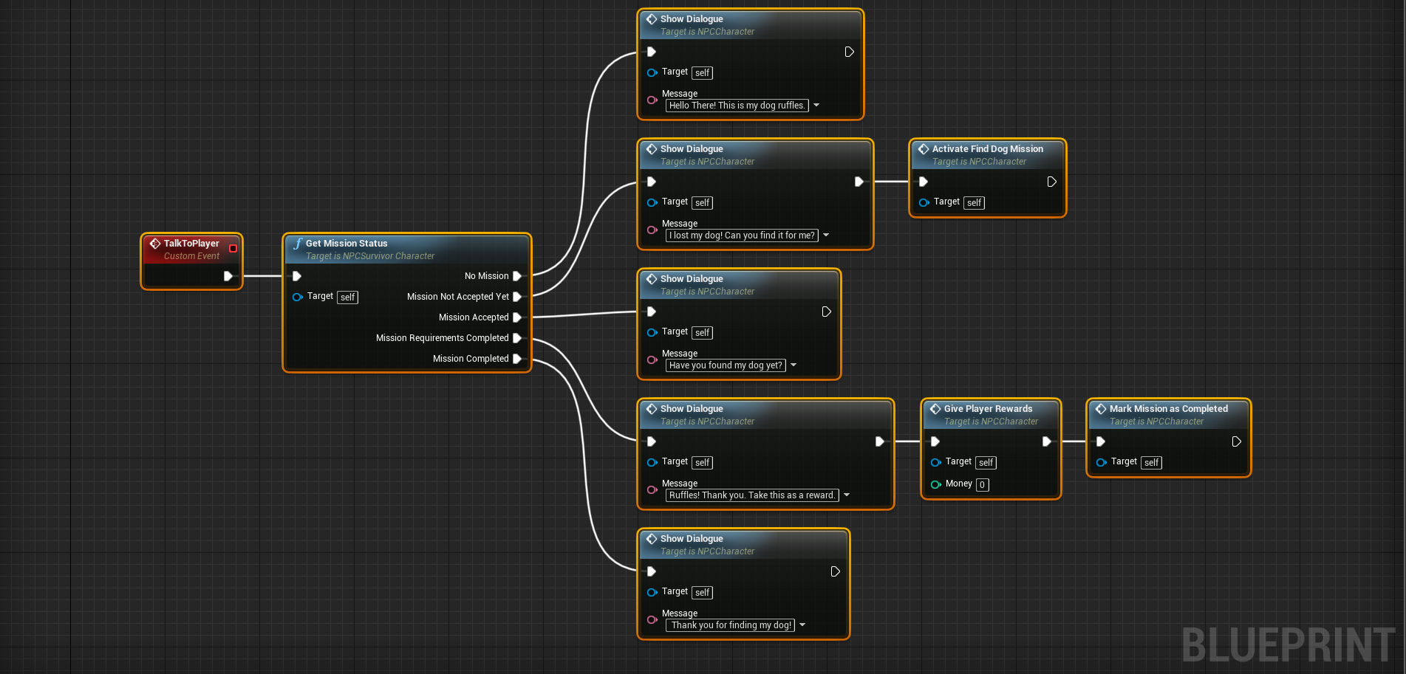Select the Get Mission Status node title
This screenshot has height=674, width=1406.
tap(347, 244)
